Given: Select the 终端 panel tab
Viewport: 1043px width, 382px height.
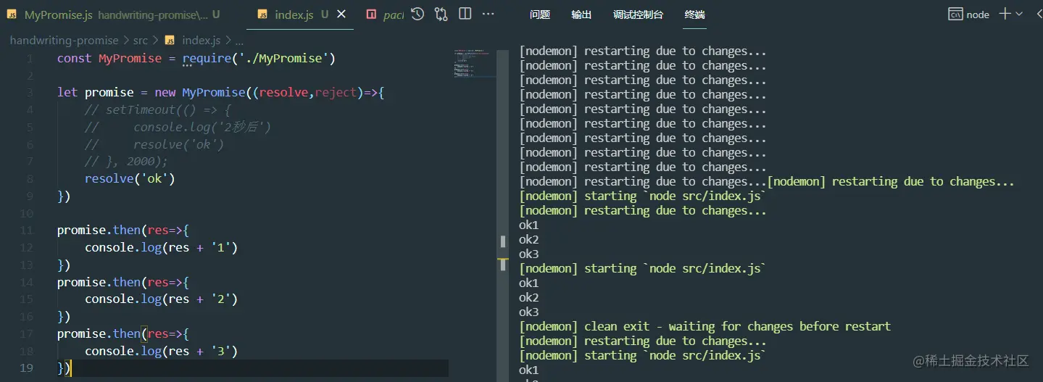Looking at the screenshot, I should coord(694,14).
